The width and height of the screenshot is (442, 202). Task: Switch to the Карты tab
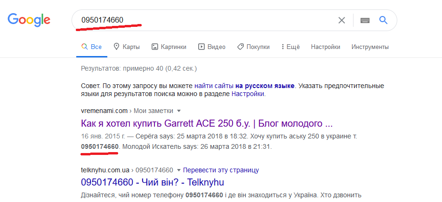click(127, 47)
